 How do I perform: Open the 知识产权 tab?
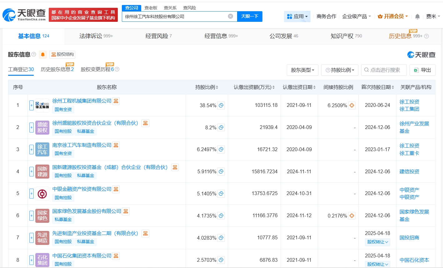click(346, 36)
